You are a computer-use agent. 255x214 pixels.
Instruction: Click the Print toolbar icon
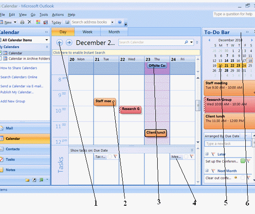pyautogui.click(x=22, y=22)
